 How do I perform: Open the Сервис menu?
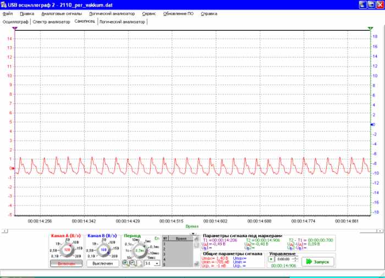149,14
